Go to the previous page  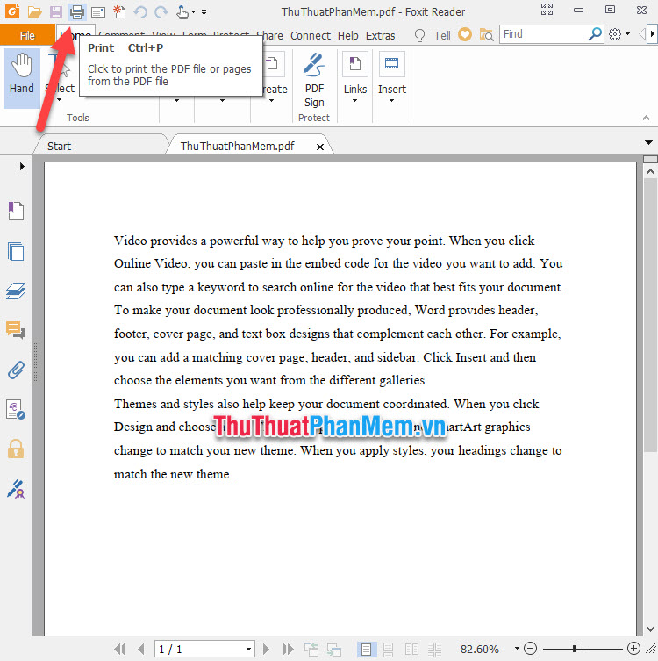point(141,650)
